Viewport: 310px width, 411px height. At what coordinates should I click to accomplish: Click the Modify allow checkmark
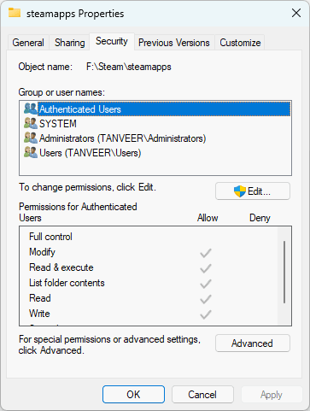click(206, 253)
